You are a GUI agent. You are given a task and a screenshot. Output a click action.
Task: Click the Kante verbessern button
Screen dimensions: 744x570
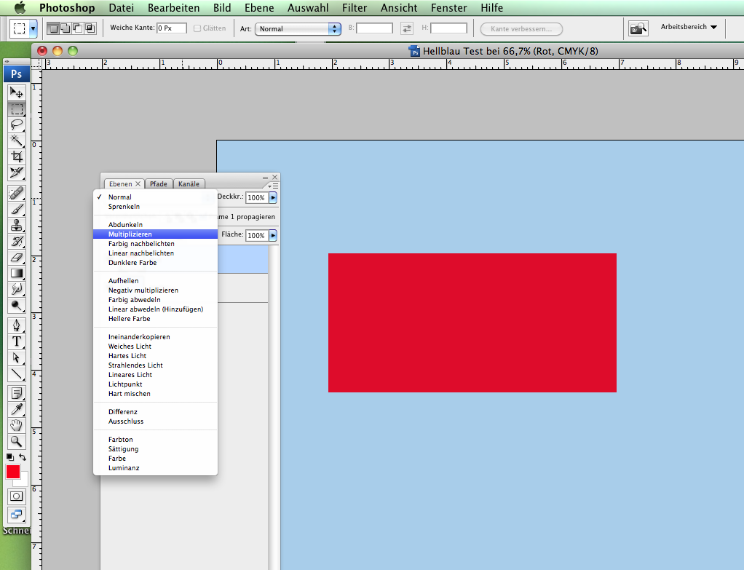(x=521, y=29)
